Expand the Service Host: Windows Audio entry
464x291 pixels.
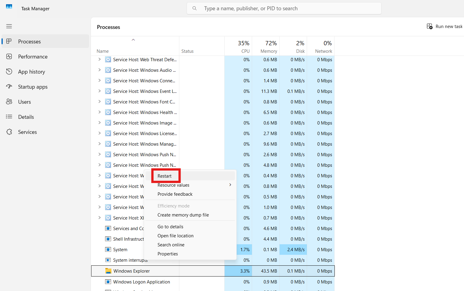click(99, 70)
